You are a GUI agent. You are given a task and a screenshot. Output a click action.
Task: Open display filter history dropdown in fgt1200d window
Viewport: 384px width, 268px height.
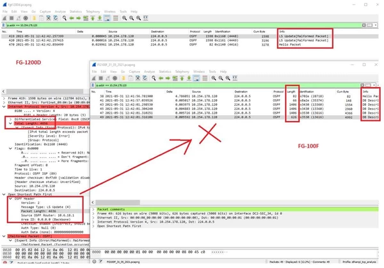pyautogui.click(x=376, y=25)
